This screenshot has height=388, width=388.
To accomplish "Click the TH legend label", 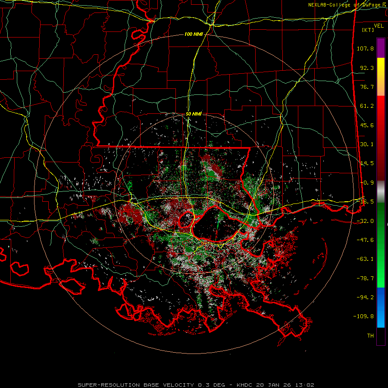I will [370, 336].
